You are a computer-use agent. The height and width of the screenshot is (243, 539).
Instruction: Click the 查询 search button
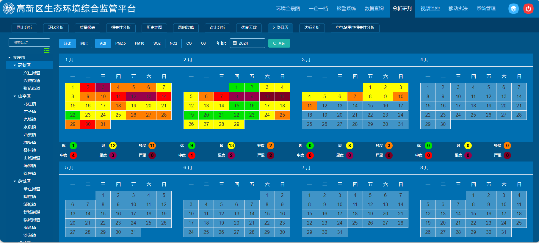point(279,43)
